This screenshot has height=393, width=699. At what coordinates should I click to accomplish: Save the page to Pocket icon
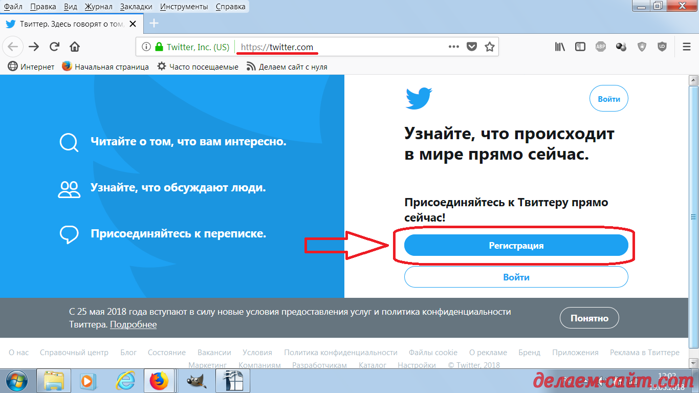click(x=472, y=47)
